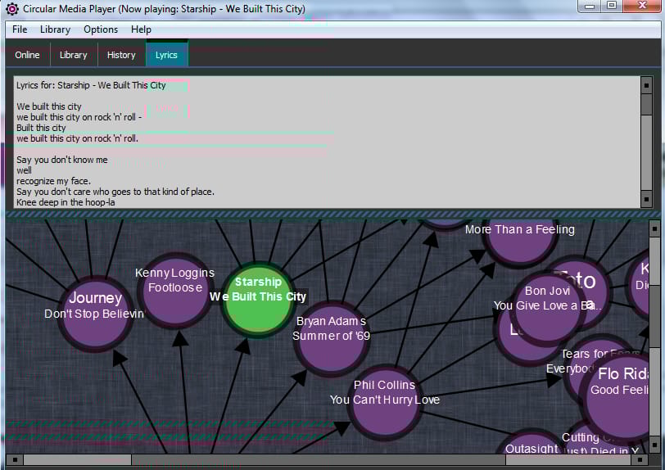Click the striped splitter between lyrics and graph
Image resolution: width=665 pixels, height=470 pixels.
coord(332,215)
